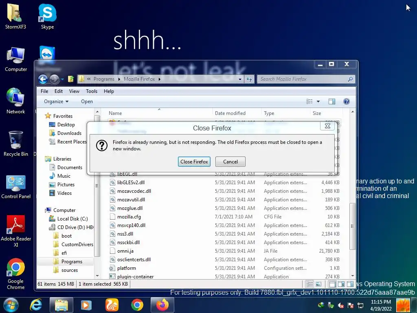
Task: Click Firefox icon in taskbar
Action: coord(162,305)
